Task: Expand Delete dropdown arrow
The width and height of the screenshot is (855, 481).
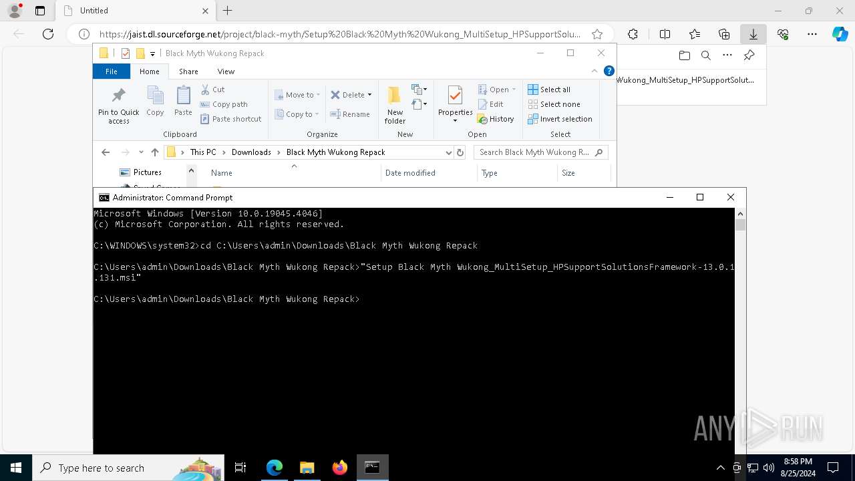Action: (x=369, y=95)
